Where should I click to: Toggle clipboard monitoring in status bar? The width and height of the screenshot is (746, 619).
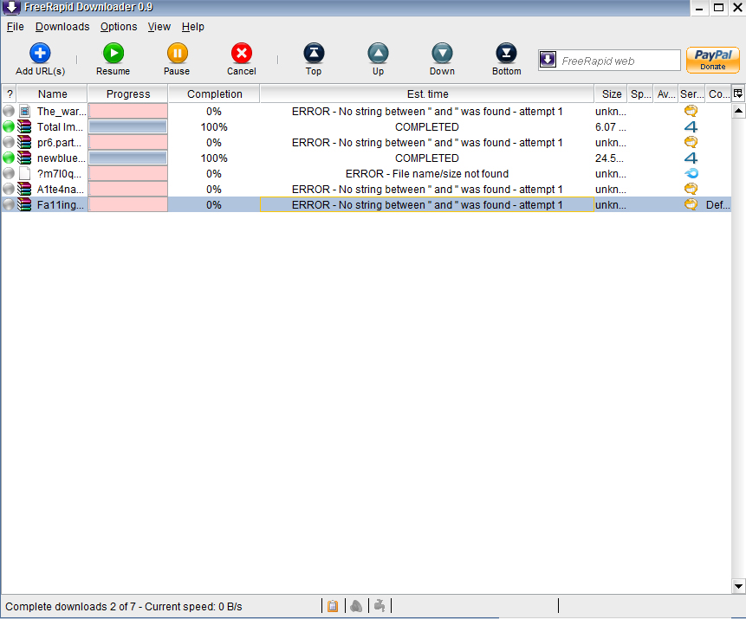(x=331, y=606)
